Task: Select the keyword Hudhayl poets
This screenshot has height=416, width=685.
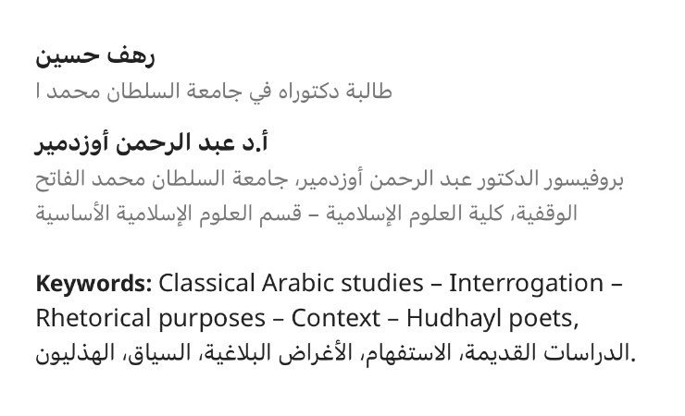Action: (493, 318)
